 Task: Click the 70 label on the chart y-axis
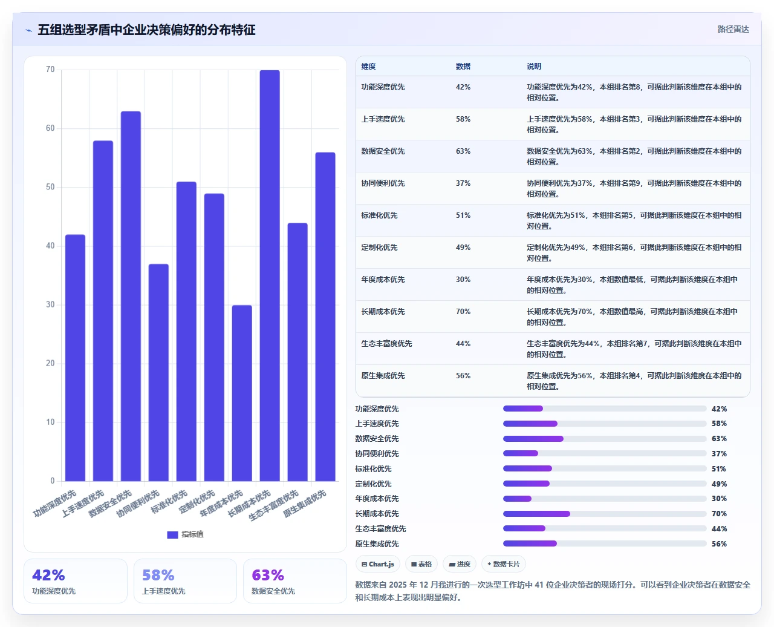[50, 70]
